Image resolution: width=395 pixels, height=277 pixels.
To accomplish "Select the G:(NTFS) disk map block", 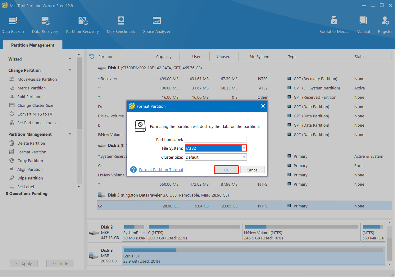I will tap(253, 256).
